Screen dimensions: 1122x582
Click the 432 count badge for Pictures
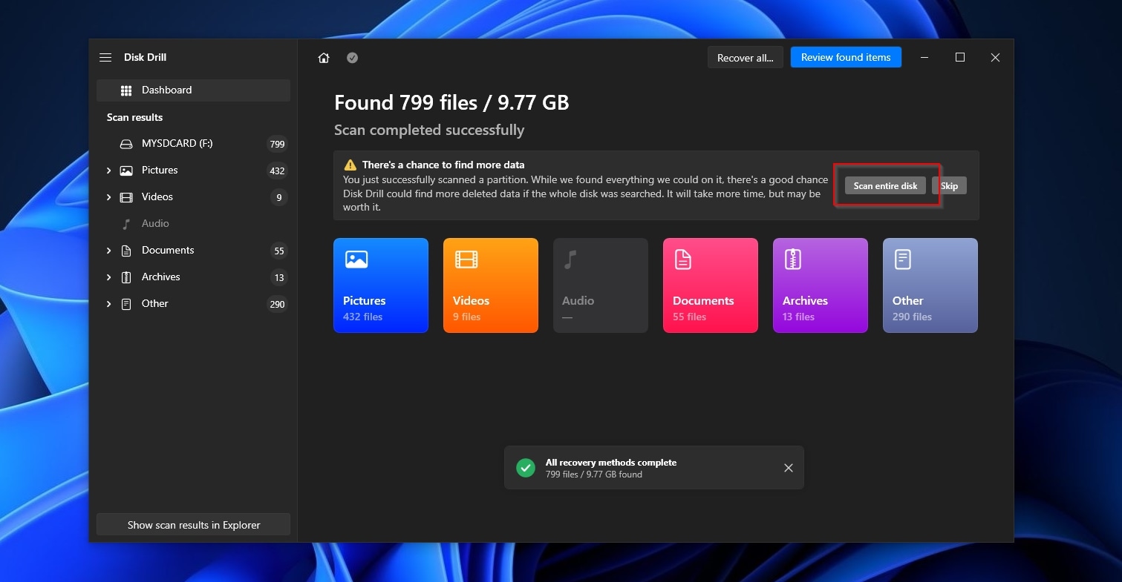click(277, 171)
